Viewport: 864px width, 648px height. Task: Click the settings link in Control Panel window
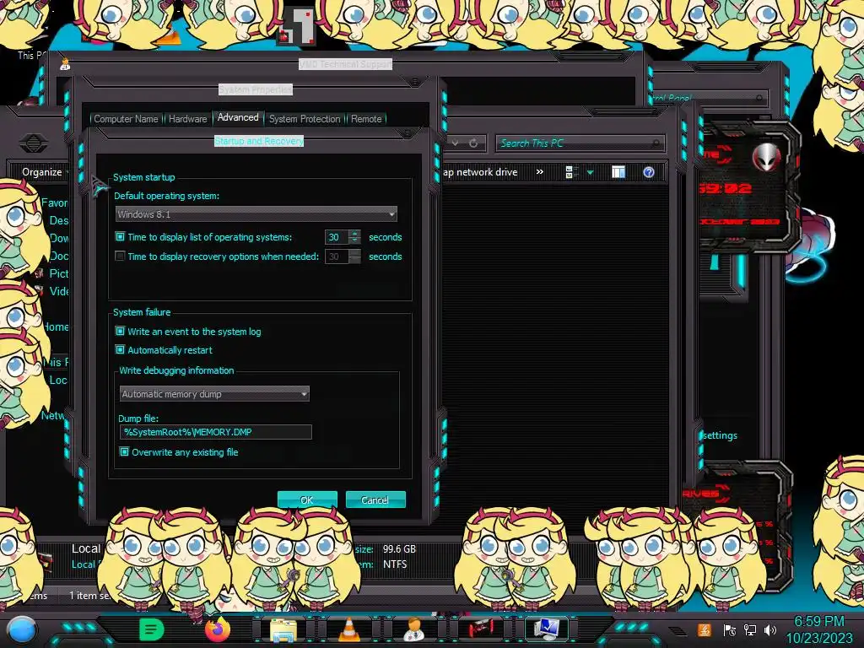click(720, 435)
